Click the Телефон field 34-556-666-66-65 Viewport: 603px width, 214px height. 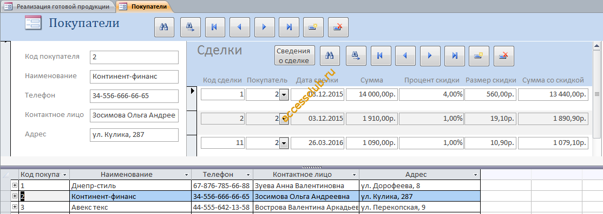pos(134,96)
